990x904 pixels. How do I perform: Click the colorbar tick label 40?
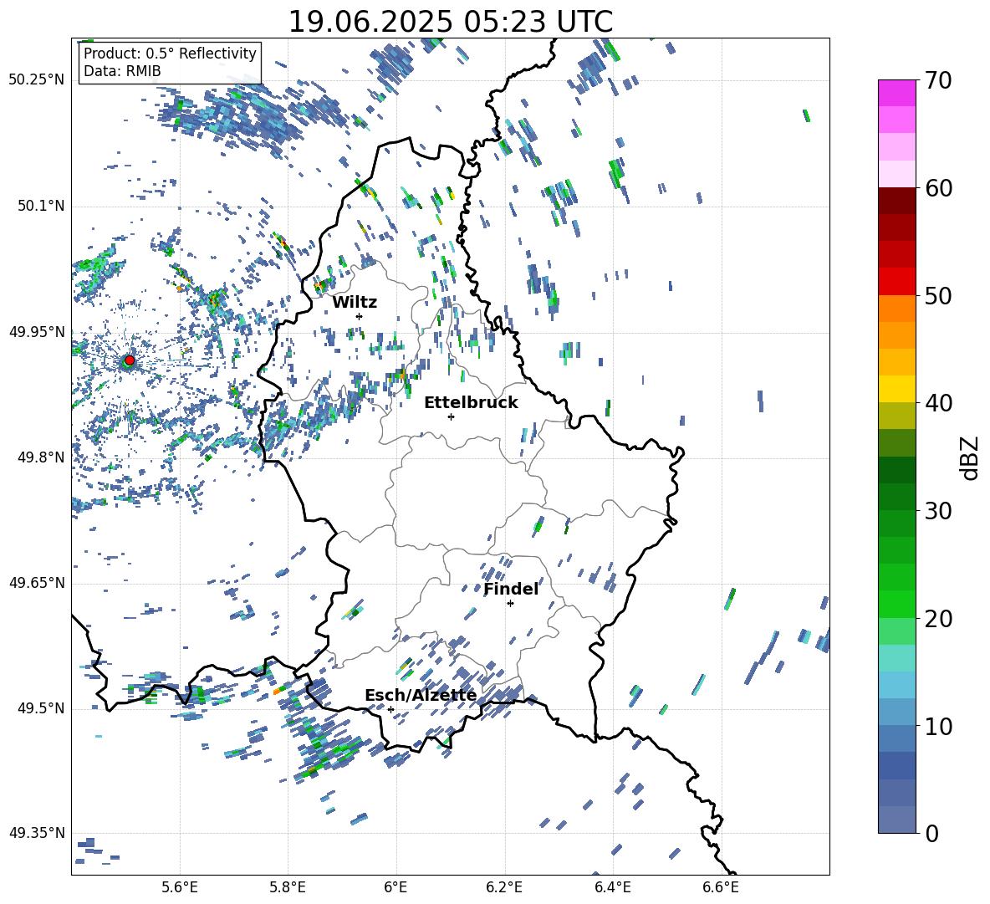(x=938, y=403)
